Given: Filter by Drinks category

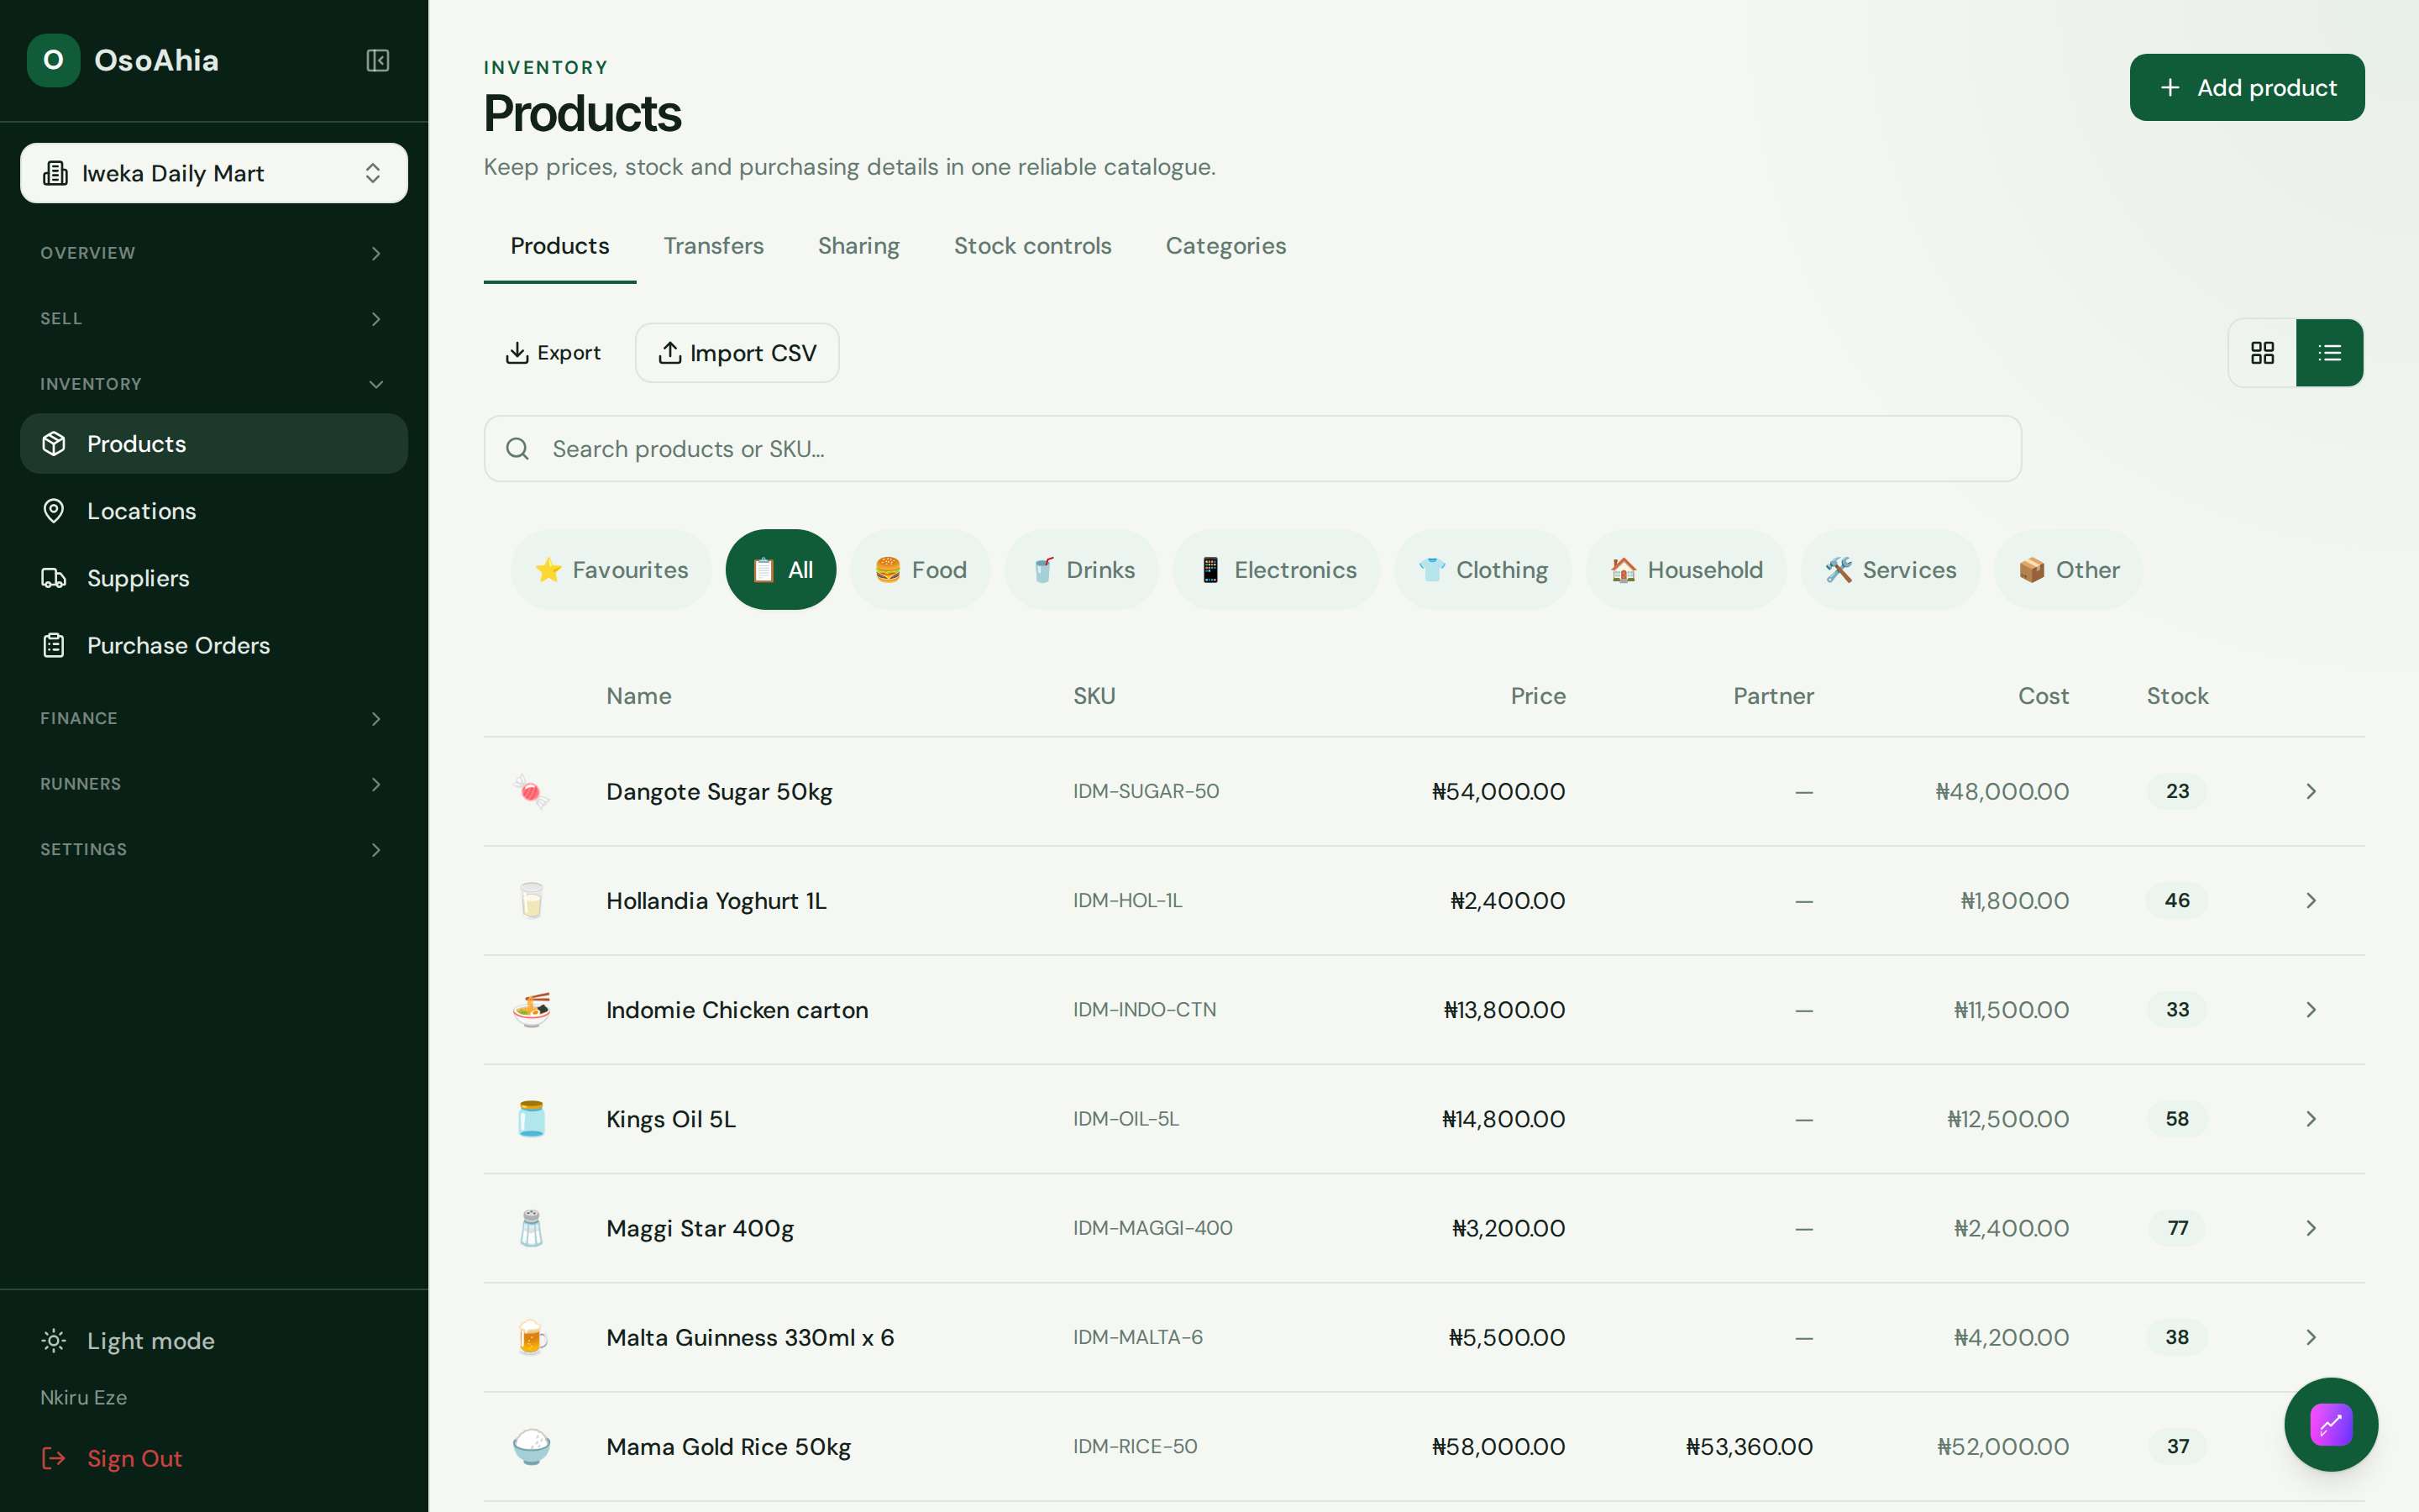Looking at the screenshot, I should click(1082, 570).
